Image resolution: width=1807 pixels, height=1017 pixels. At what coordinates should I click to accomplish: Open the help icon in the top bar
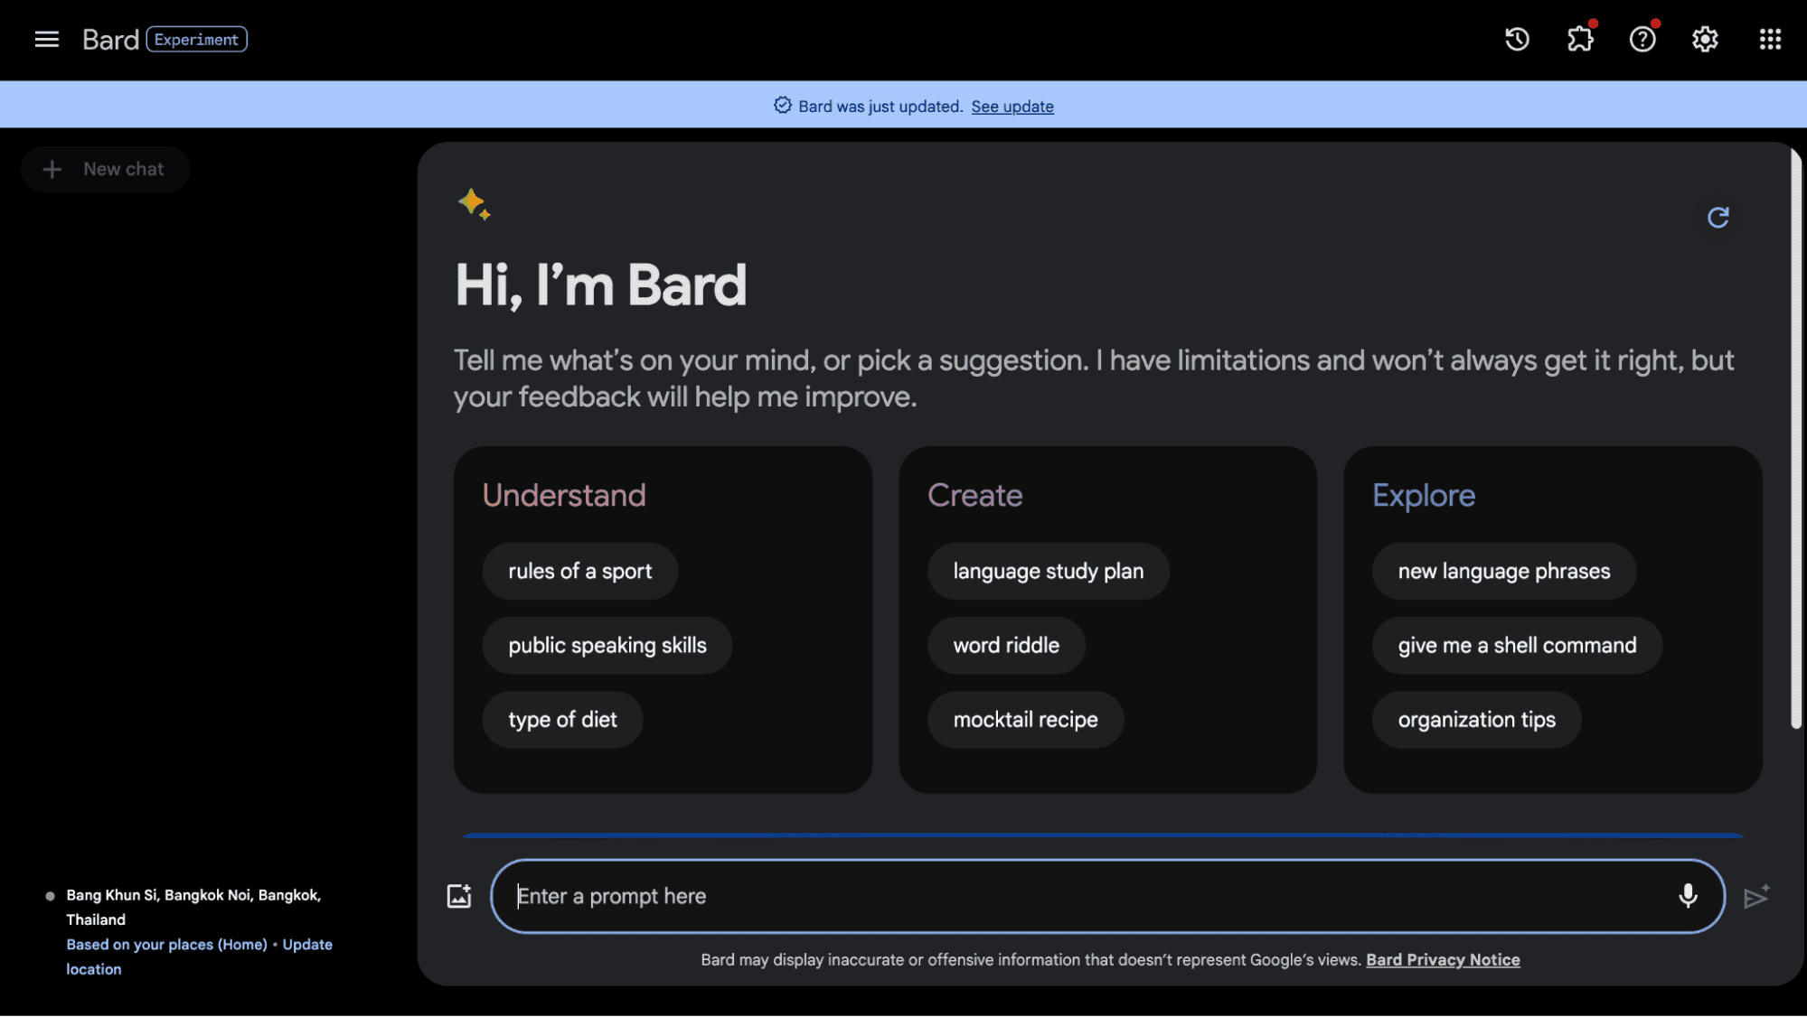click(1642, 39)
